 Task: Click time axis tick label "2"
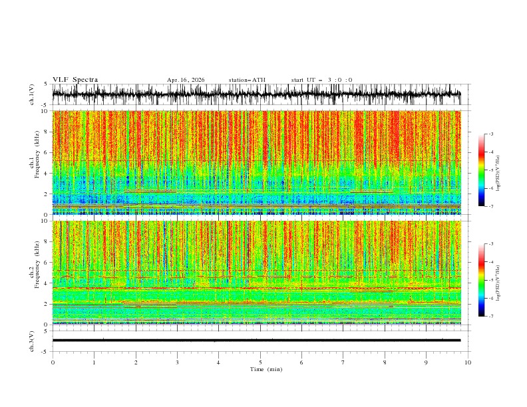coord(136,362)
